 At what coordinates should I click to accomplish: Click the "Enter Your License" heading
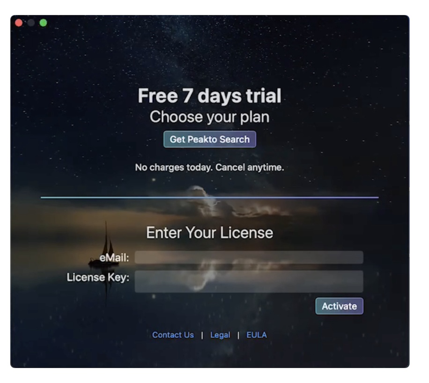click(209, 233)
